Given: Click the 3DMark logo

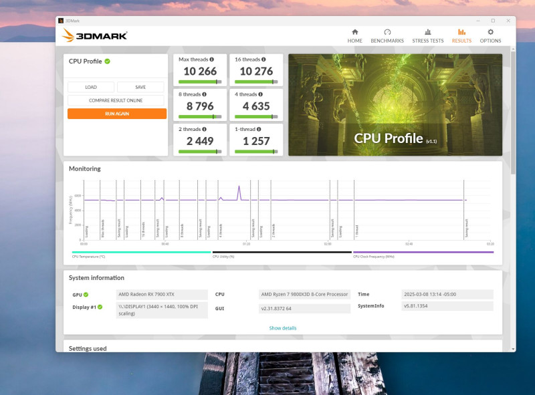Looking at the screenshot, I should pos(94,35).
